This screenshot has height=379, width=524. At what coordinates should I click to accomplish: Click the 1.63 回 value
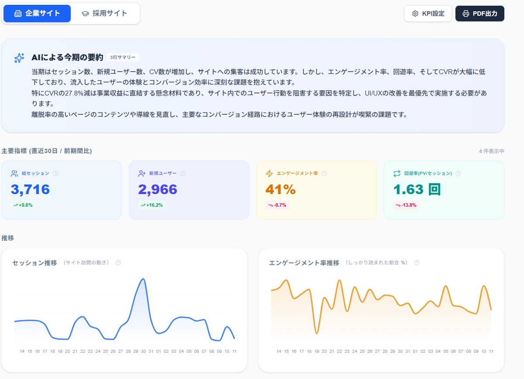pos(417,189)
